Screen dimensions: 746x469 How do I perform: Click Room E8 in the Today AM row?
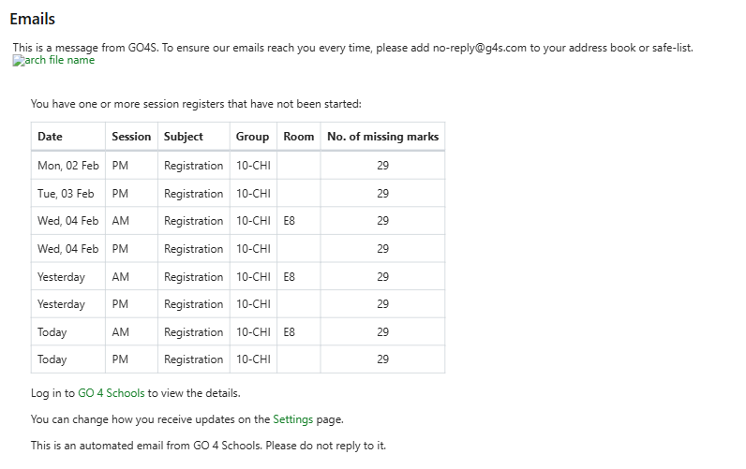290,332
